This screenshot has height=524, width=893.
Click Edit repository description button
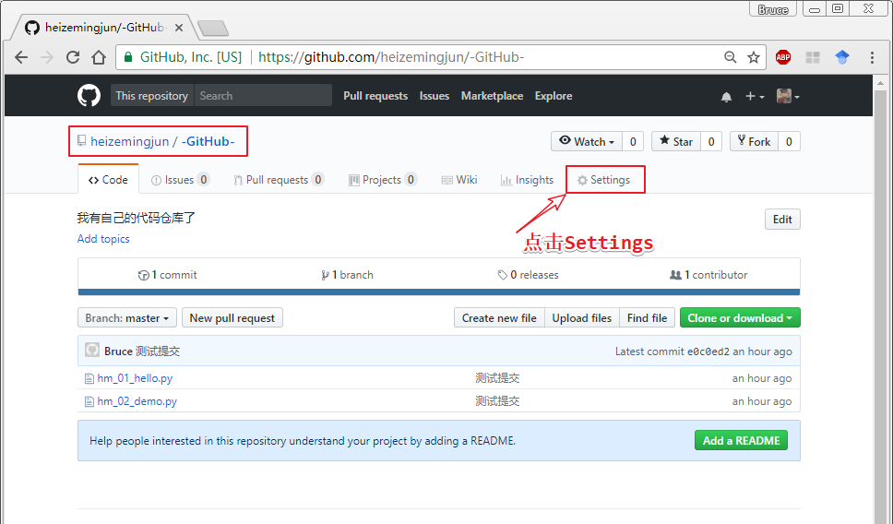click(782, 220)
